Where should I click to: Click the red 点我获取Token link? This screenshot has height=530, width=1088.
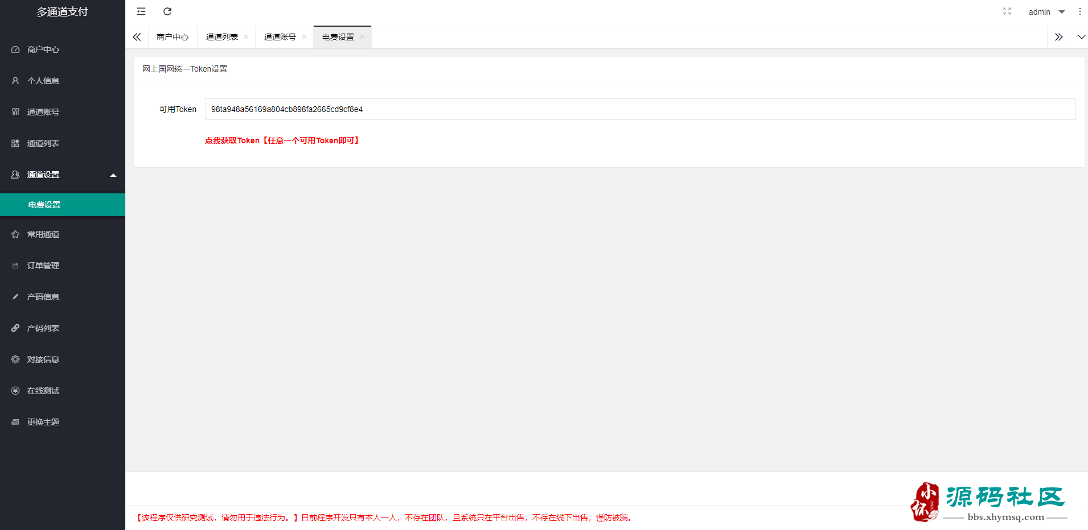click(282, 140)
